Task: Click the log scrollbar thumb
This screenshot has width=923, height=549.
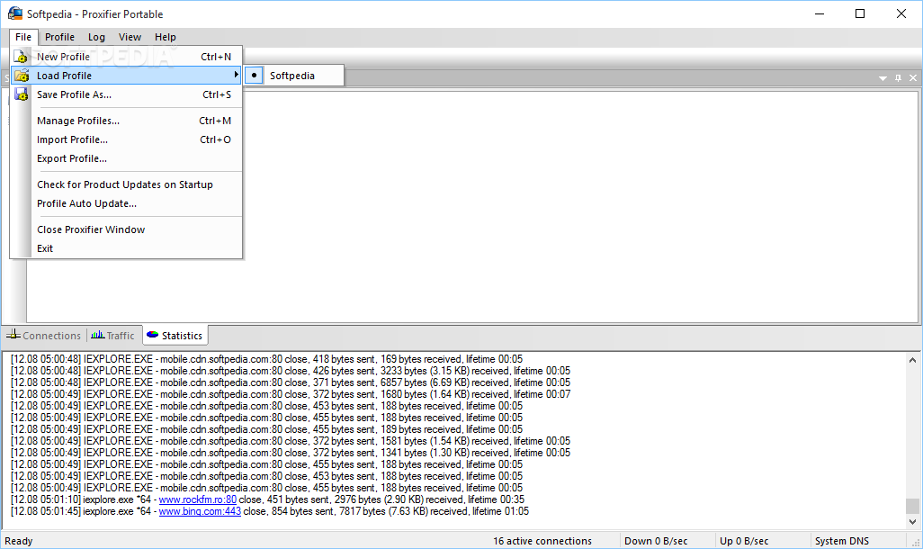Action: 912,506
